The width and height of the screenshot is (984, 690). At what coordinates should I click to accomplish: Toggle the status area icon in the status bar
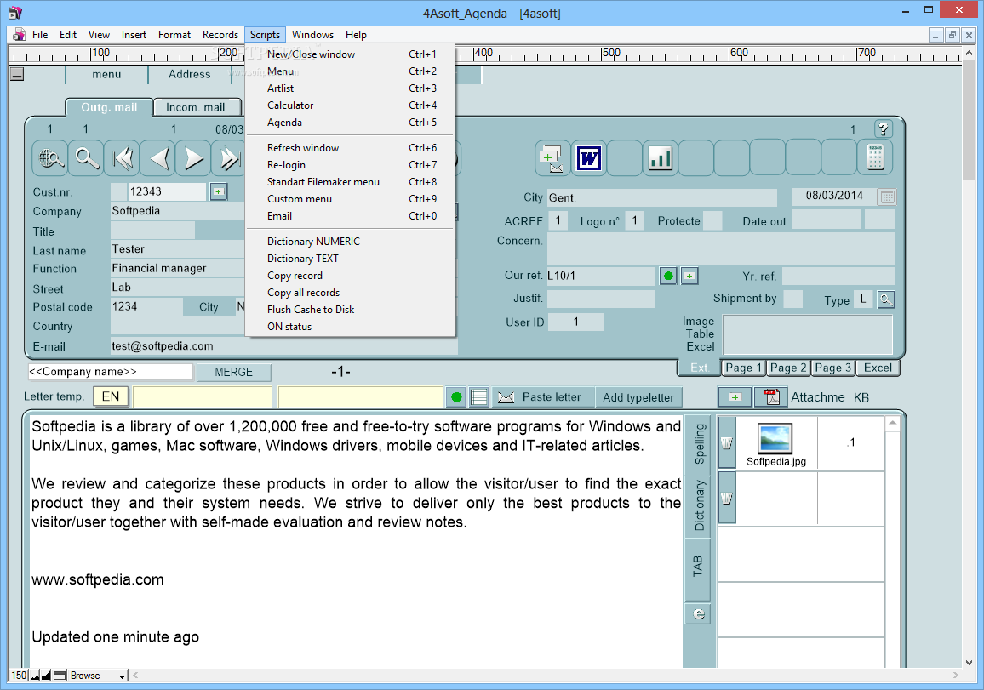[x=60, y=676]
